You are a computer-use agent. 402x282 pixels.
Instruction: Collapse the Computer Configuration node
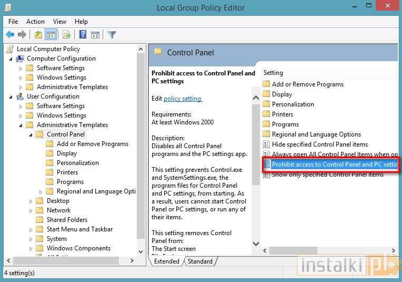click(11, 59)
